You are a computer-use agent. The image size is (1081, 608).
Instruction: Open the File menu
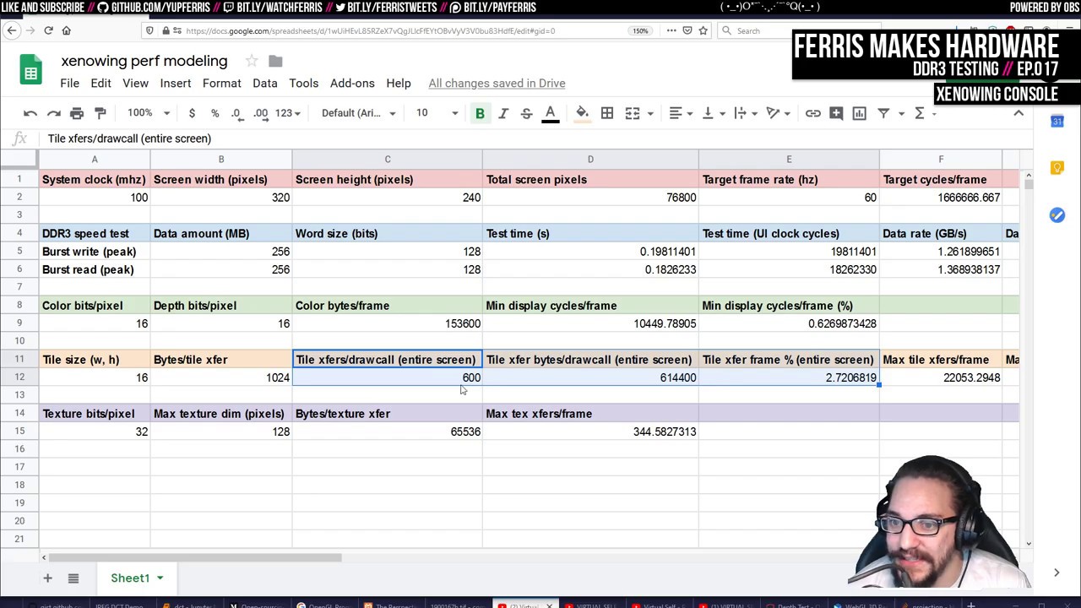[69, 83]
